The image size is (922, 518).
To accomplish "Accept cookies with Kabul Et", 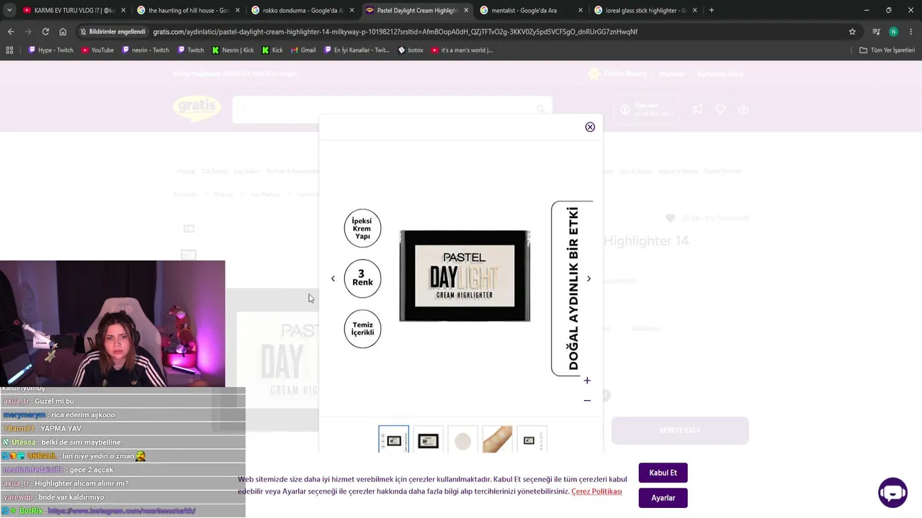I will [663, 473].
